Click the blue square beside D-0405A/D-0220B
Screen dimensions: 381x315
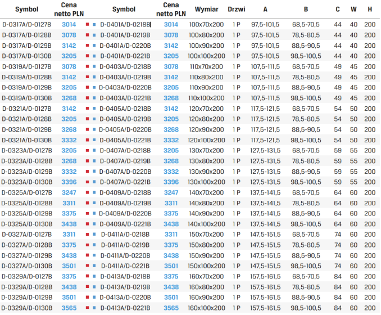click(x=94, y=129)
